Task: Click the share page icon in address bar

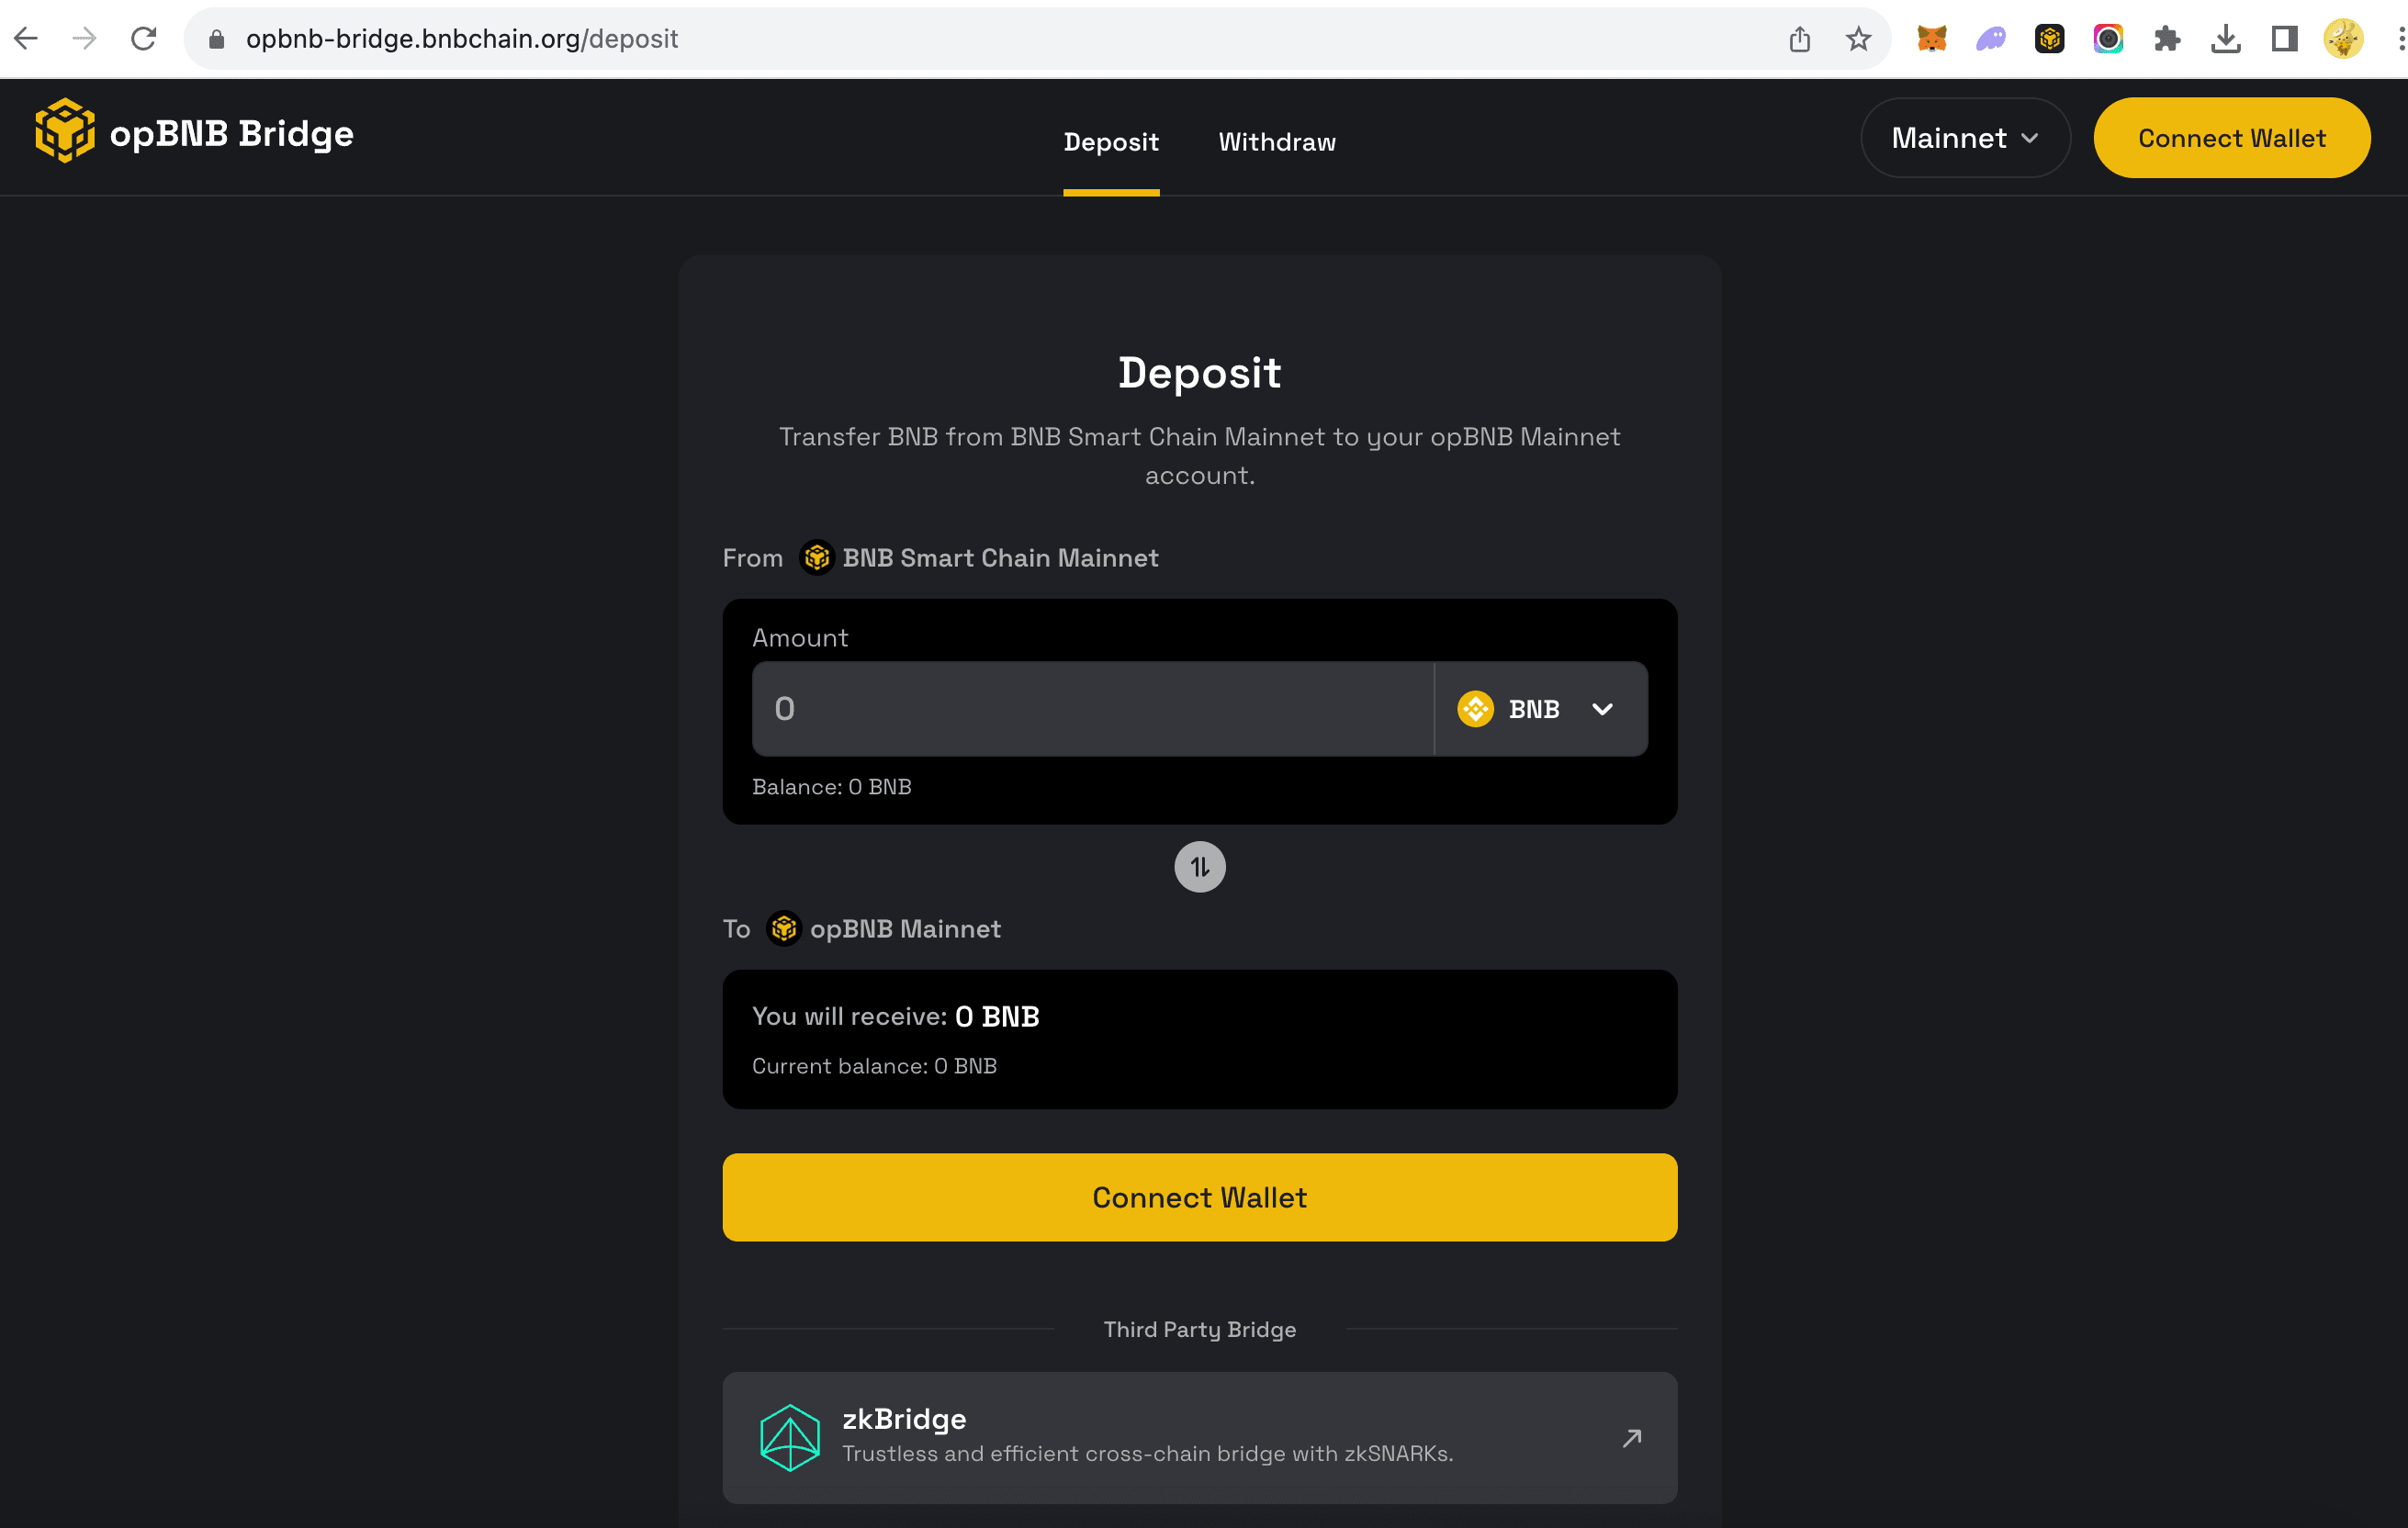Action: 1799,39
